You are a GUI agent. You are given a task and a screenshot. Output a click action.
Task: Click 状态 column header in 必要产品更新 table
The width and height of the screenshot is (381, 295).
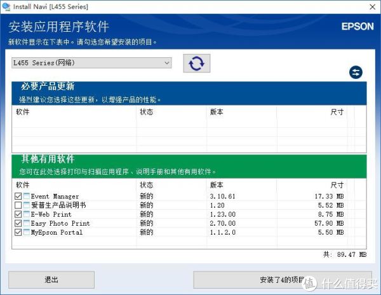[146, 112]
